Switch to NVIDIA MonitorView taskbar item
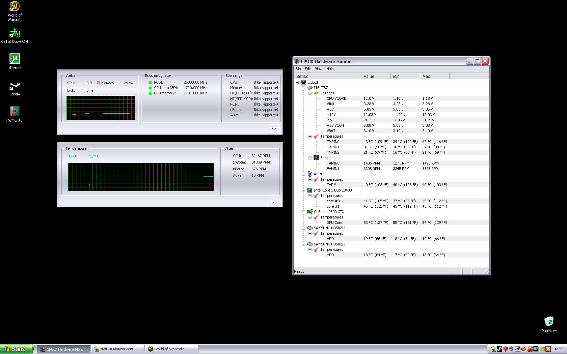 [x=117, y=349]
